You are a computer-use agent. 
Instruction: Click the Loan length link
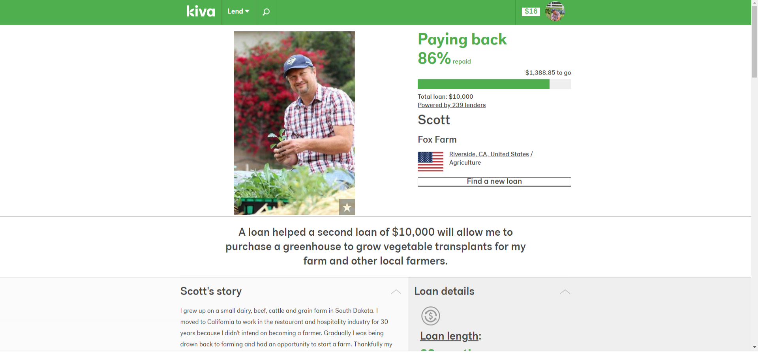point(449,336)
